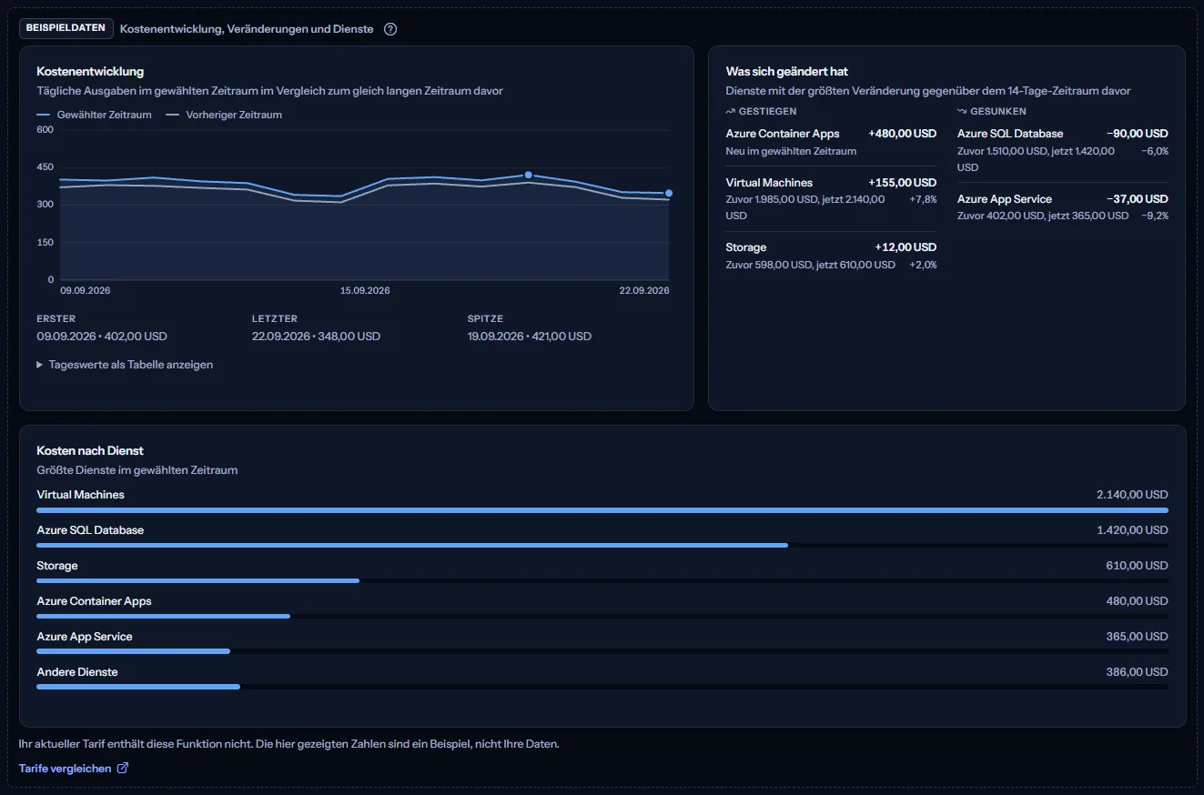Click the Kostenentwicklung heading
Screen dimensions: 1204x795
pyautogui.click(x=90, y=71)
